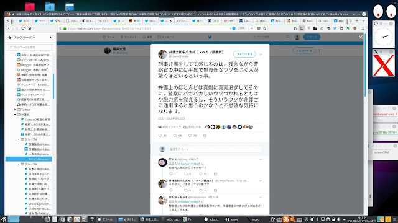Reload the current Twitter page

point(23,28)
